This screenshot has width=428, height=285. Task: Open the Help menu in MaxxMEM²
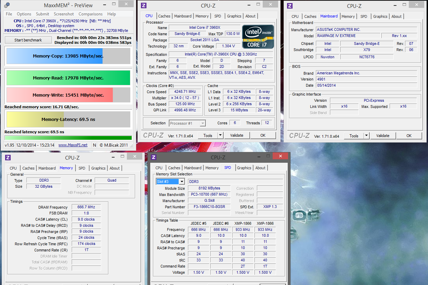coord(111,14)
